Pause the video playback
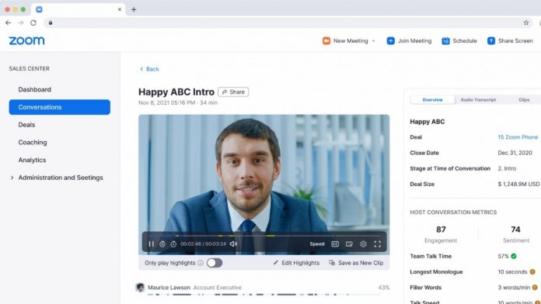The width and height of the screenshot is (541, 304). point(151,244)
